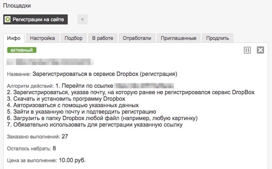Click the price value 10.00 руб.
Viewport: 272px width, 169px height.
tap(72, 160)
